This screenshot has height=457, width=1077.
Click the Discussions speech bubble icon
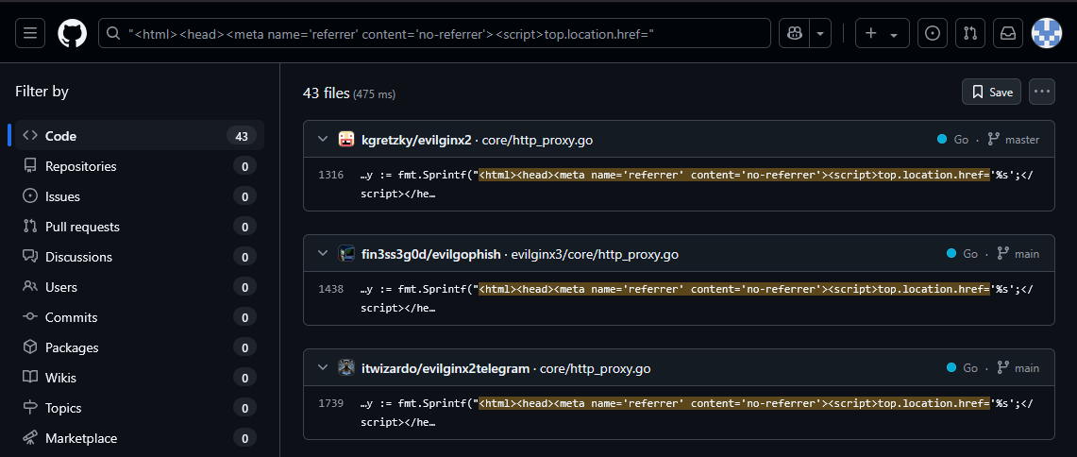29,257
